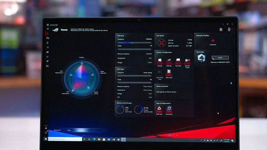
Task: Open the User Center icon in lower sidebar
Action: pos(46,128)
